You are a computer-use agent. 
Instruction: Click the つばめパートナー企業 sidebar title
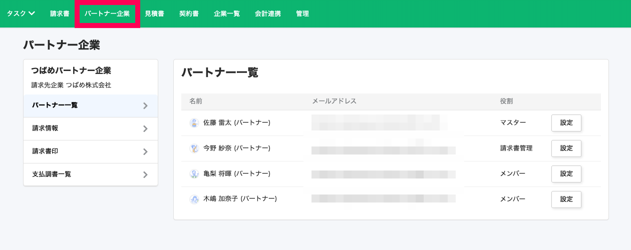click(71, 70)
